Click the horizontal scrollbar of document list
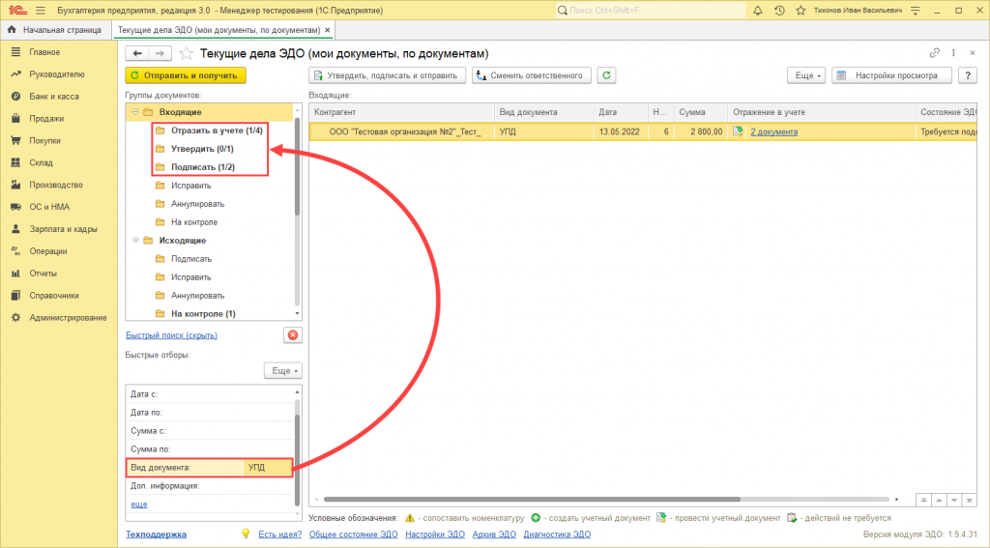 [x=532, y=500]
